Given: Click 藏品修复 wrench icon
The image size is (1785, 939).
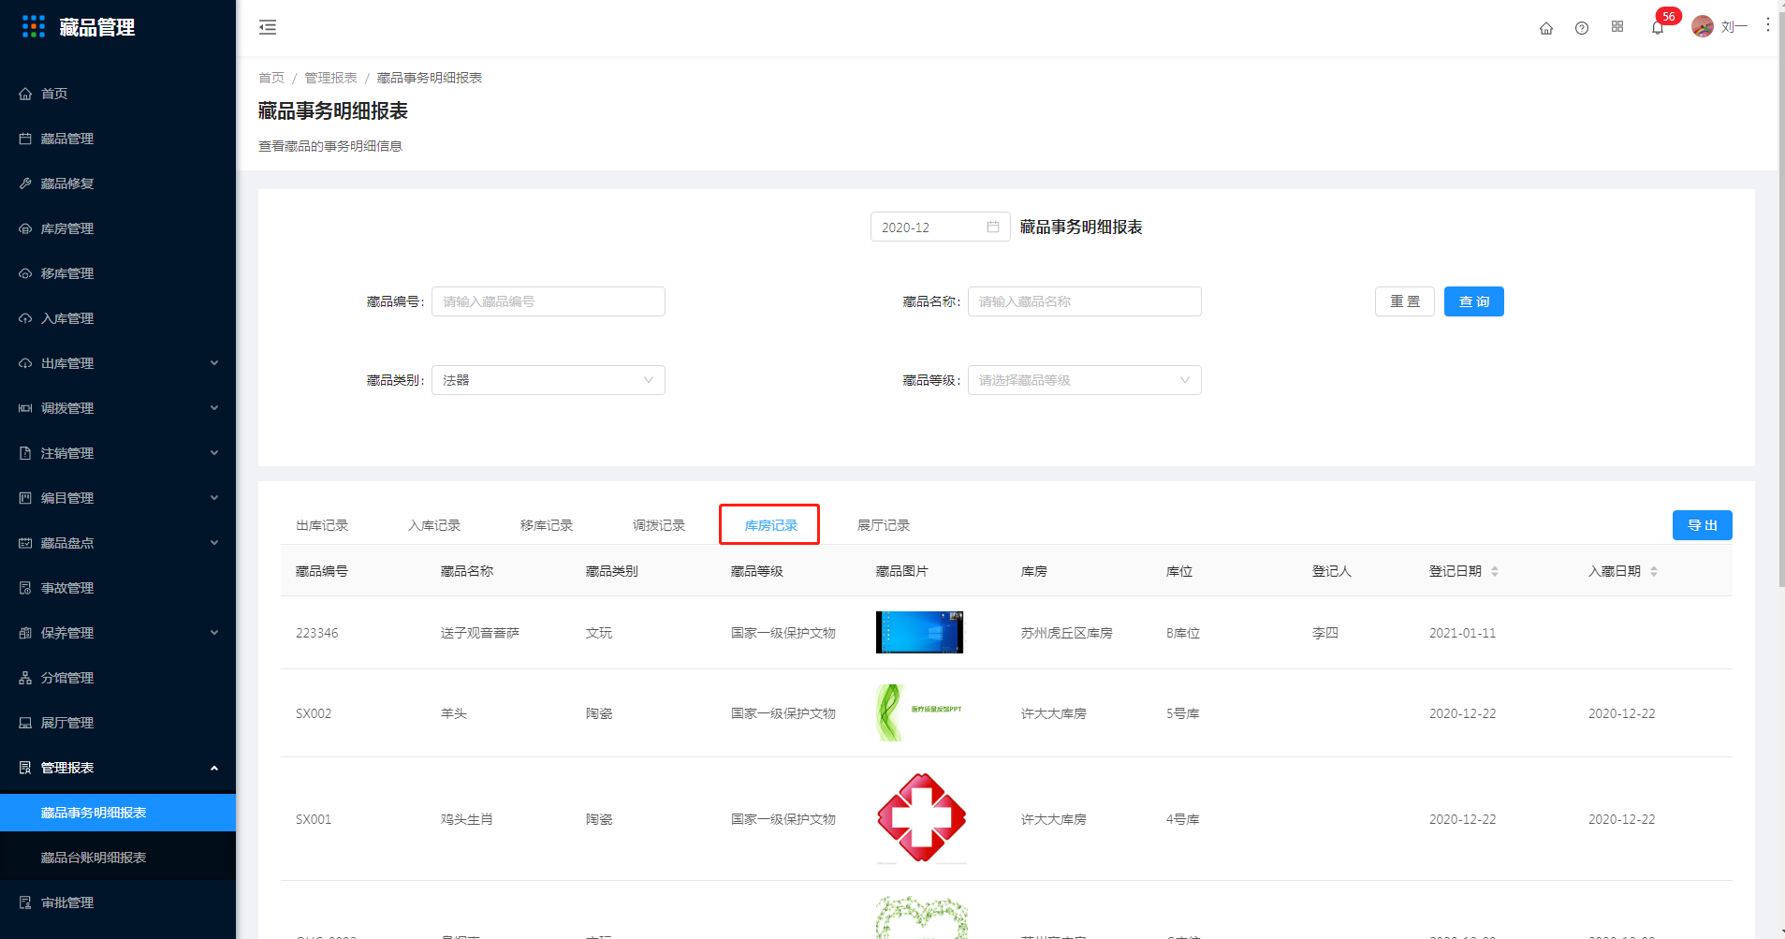Looking at the screenshot, I should [25, 183].
